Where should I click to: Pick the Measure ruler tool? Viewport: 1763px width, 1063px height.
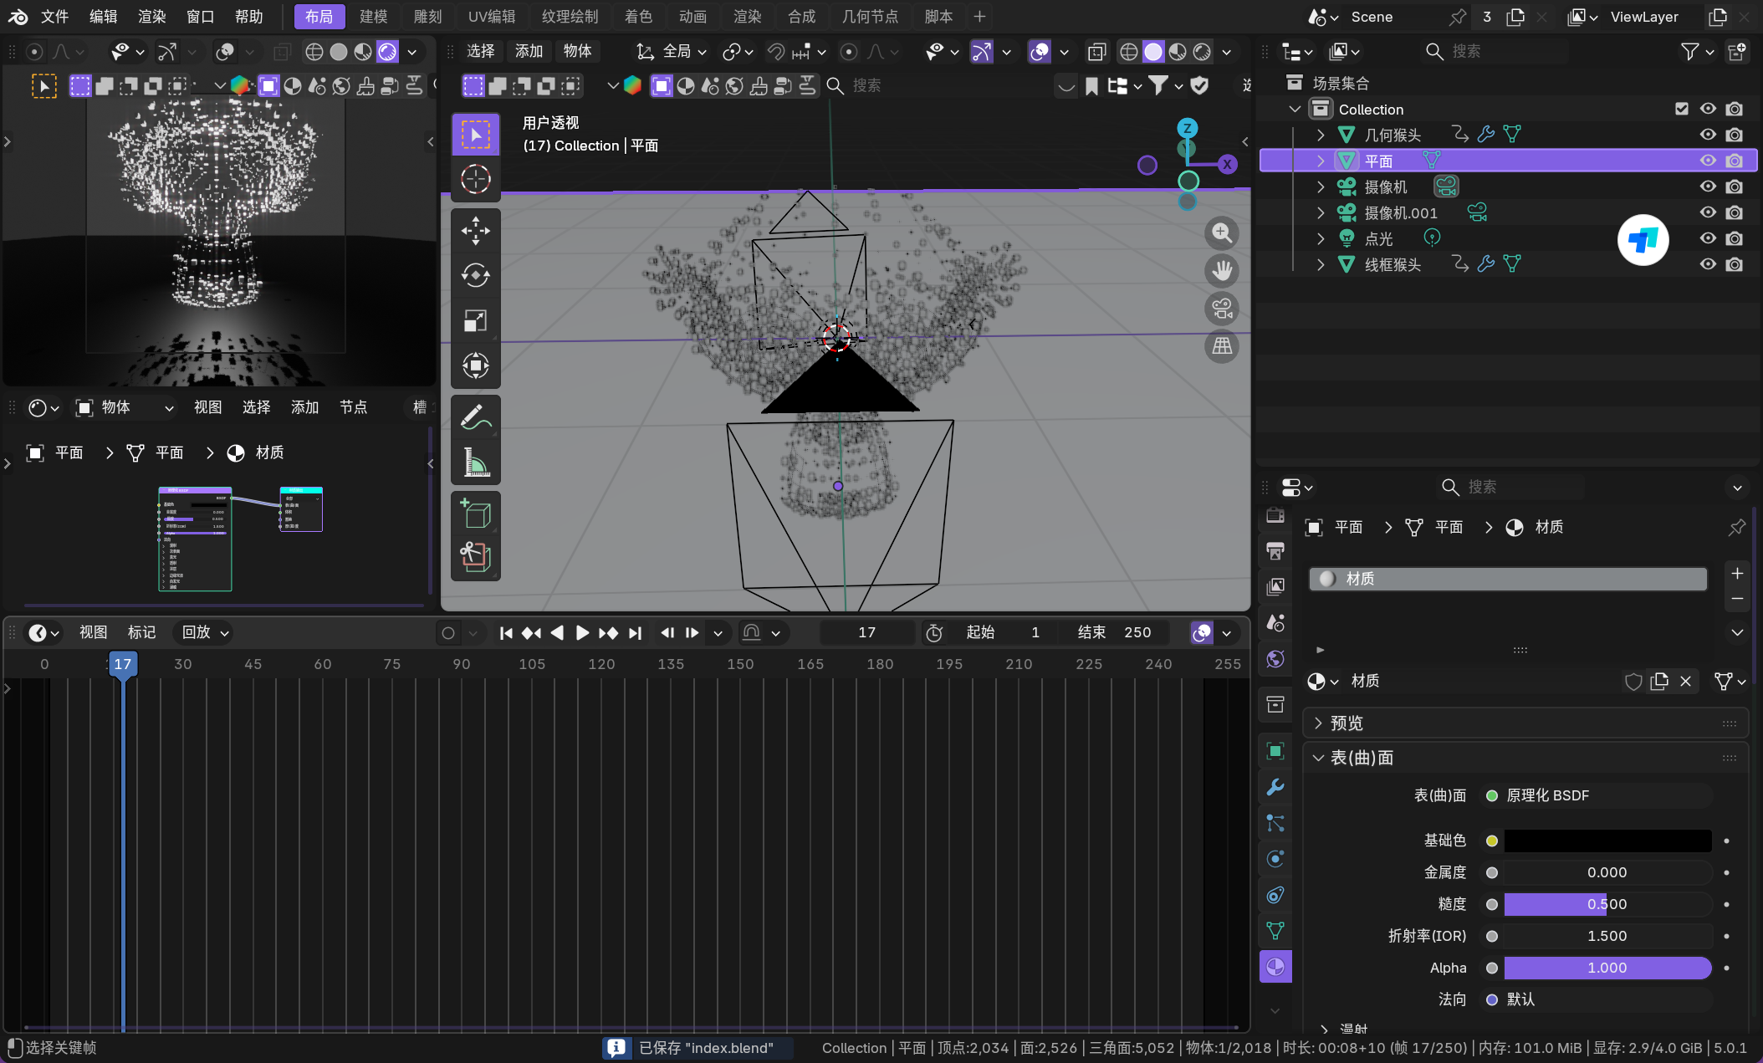475,462
